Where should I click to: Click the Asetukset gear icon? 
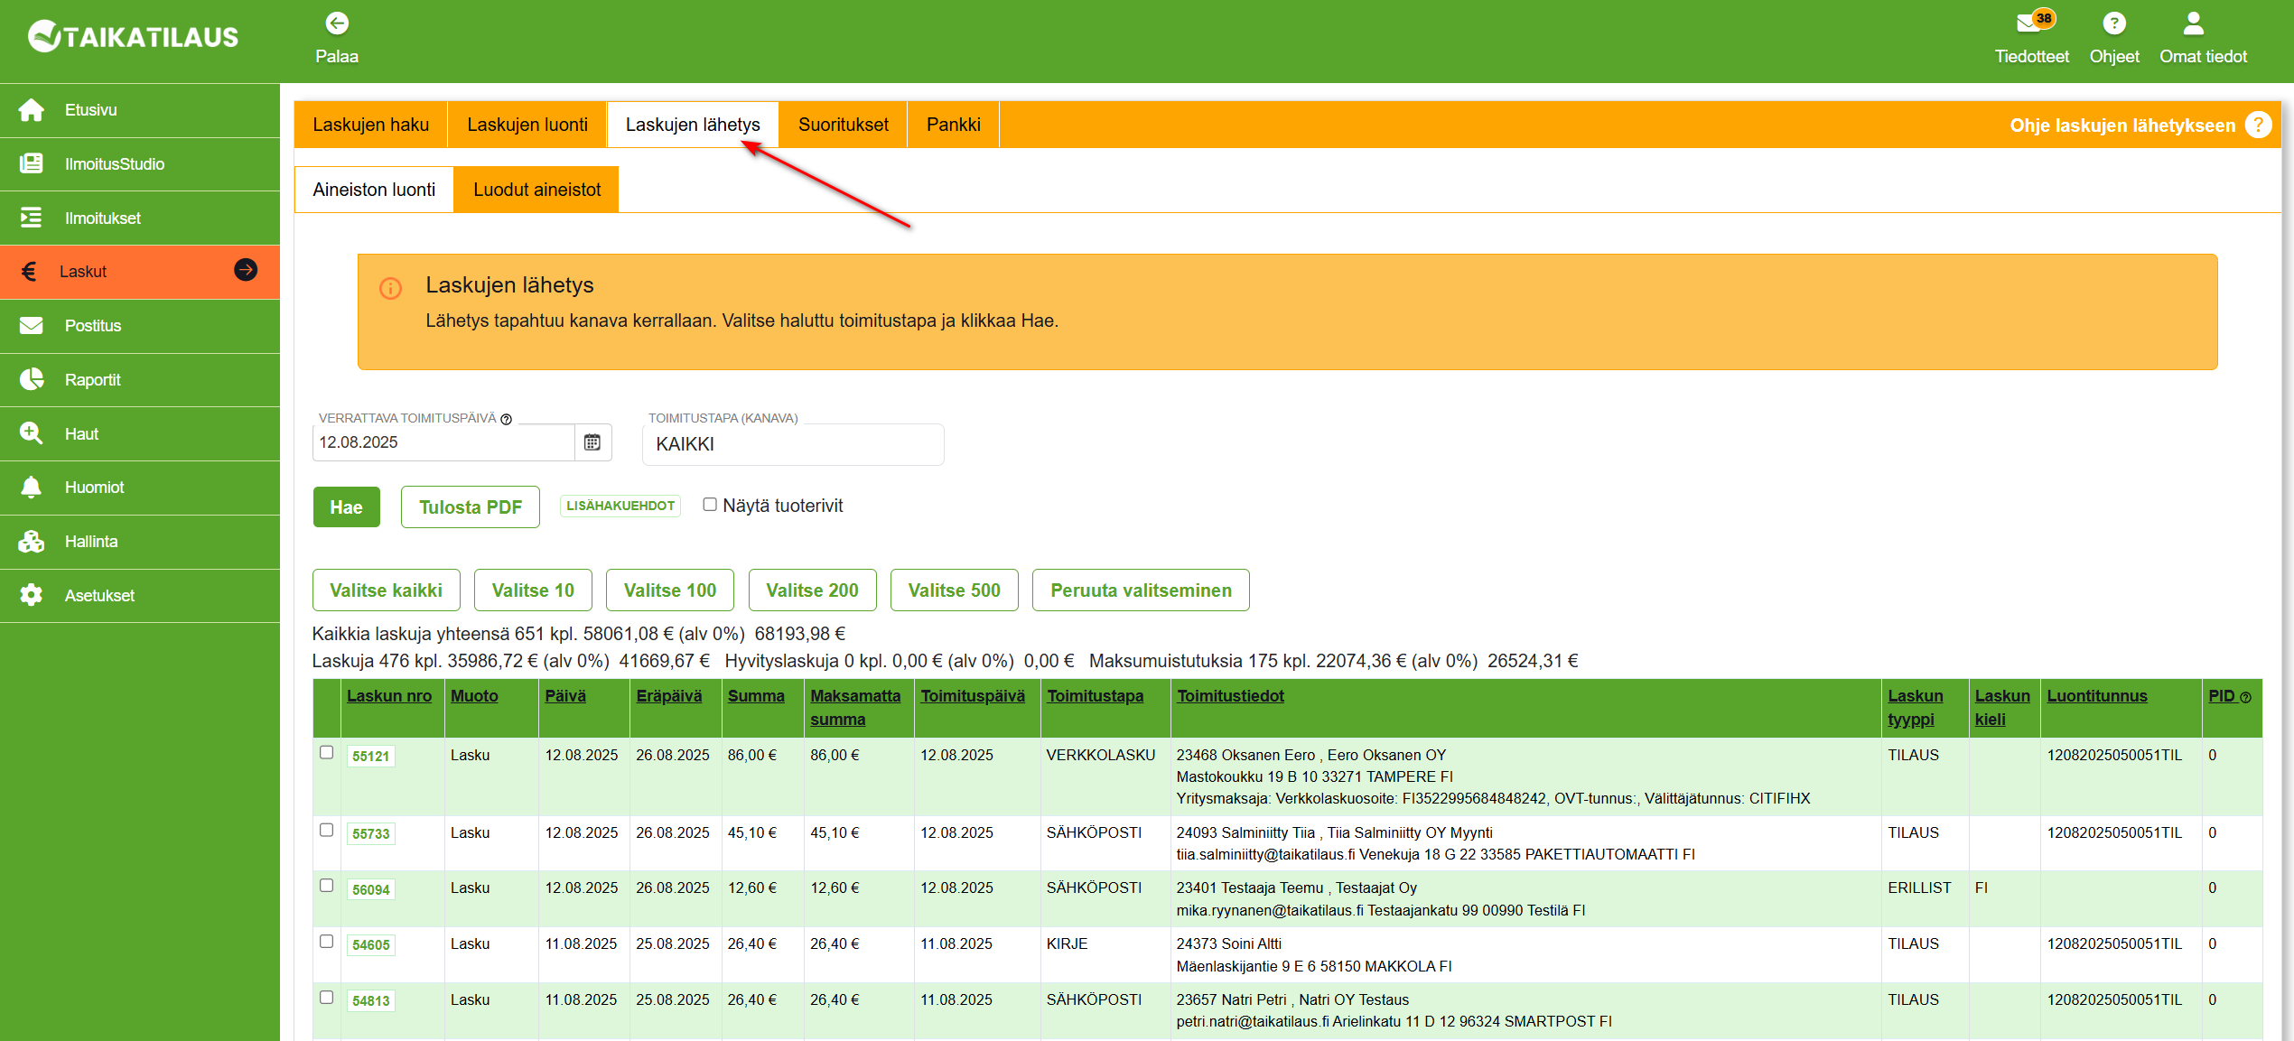[x=32, y=595]
